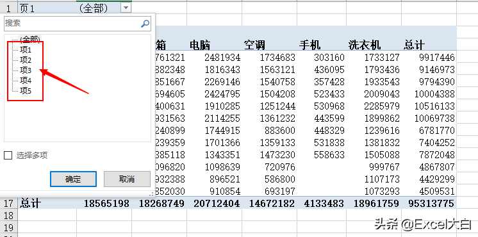
Task: Select row header 19
Action: tap(8, 227)
